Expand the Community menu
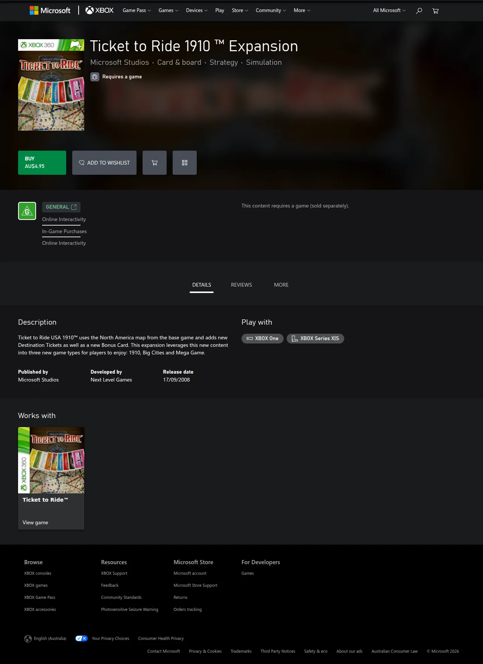483x664 pixels. (271, 10)
